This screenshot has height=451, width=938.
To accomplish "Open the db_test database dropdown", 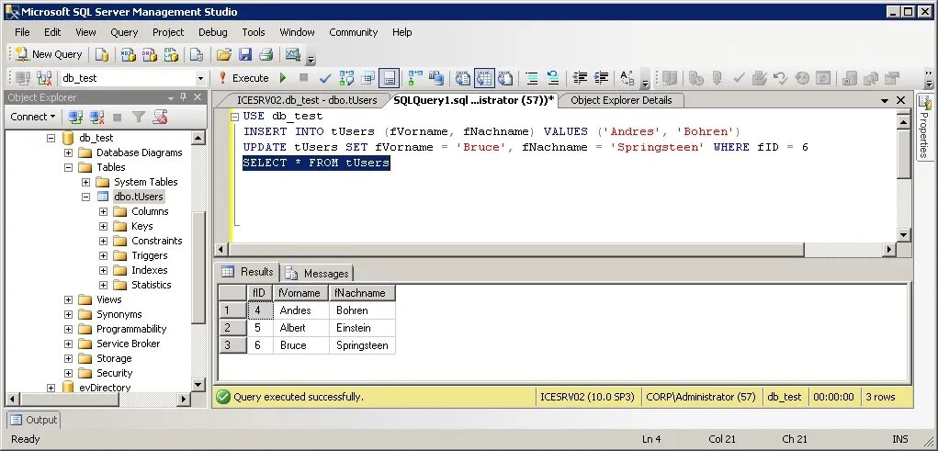I will 200,78.
